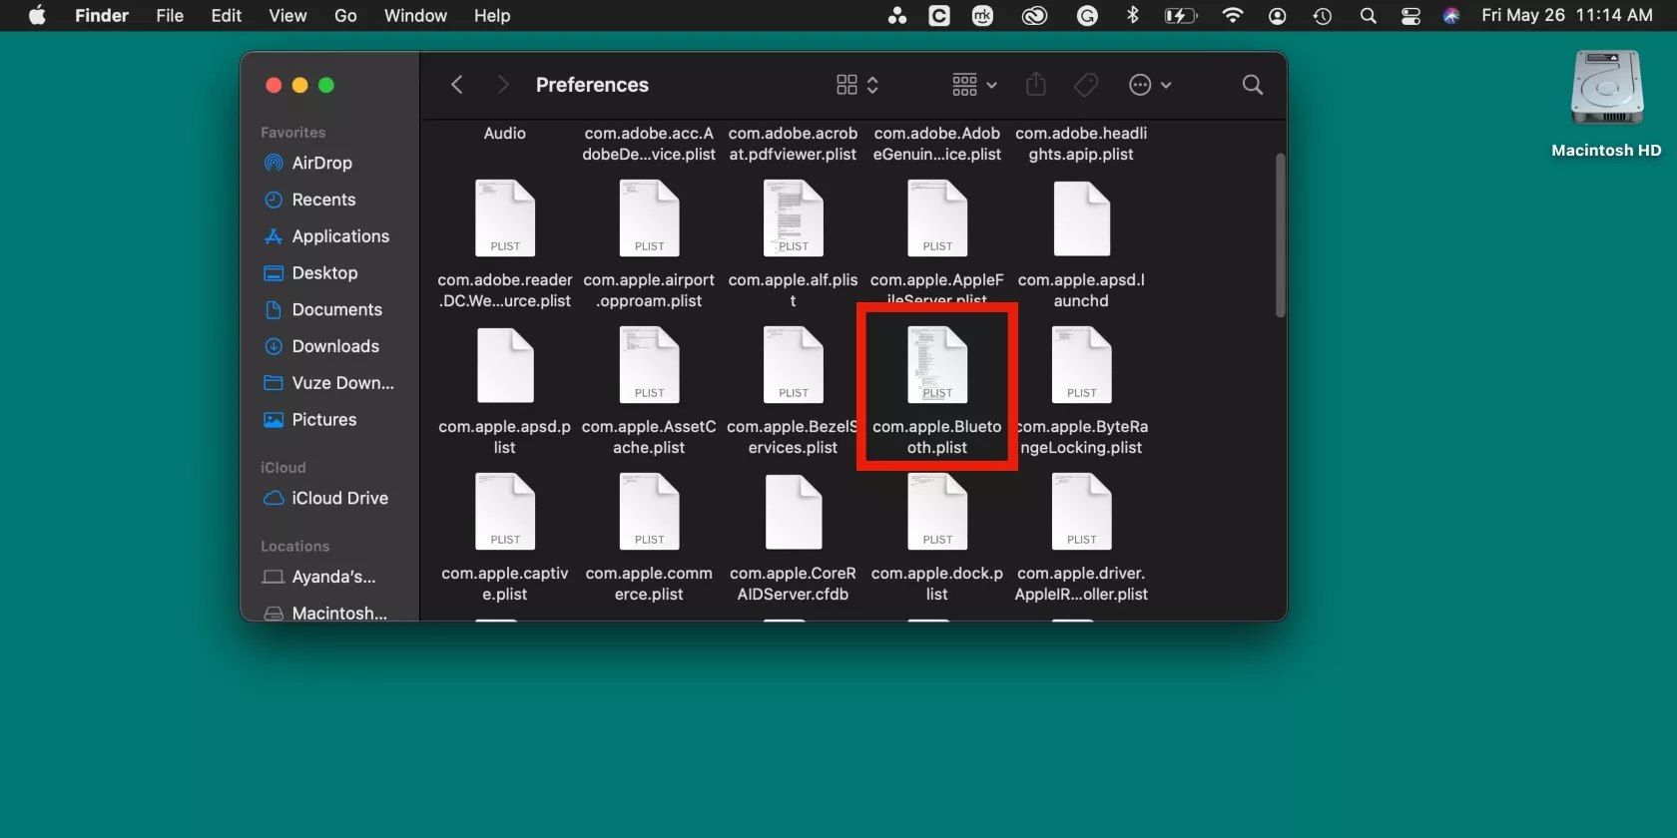Open Macintosh HD desktop drive icon
This screenshot has width=1677, height=838.
tap(1605, 90)
